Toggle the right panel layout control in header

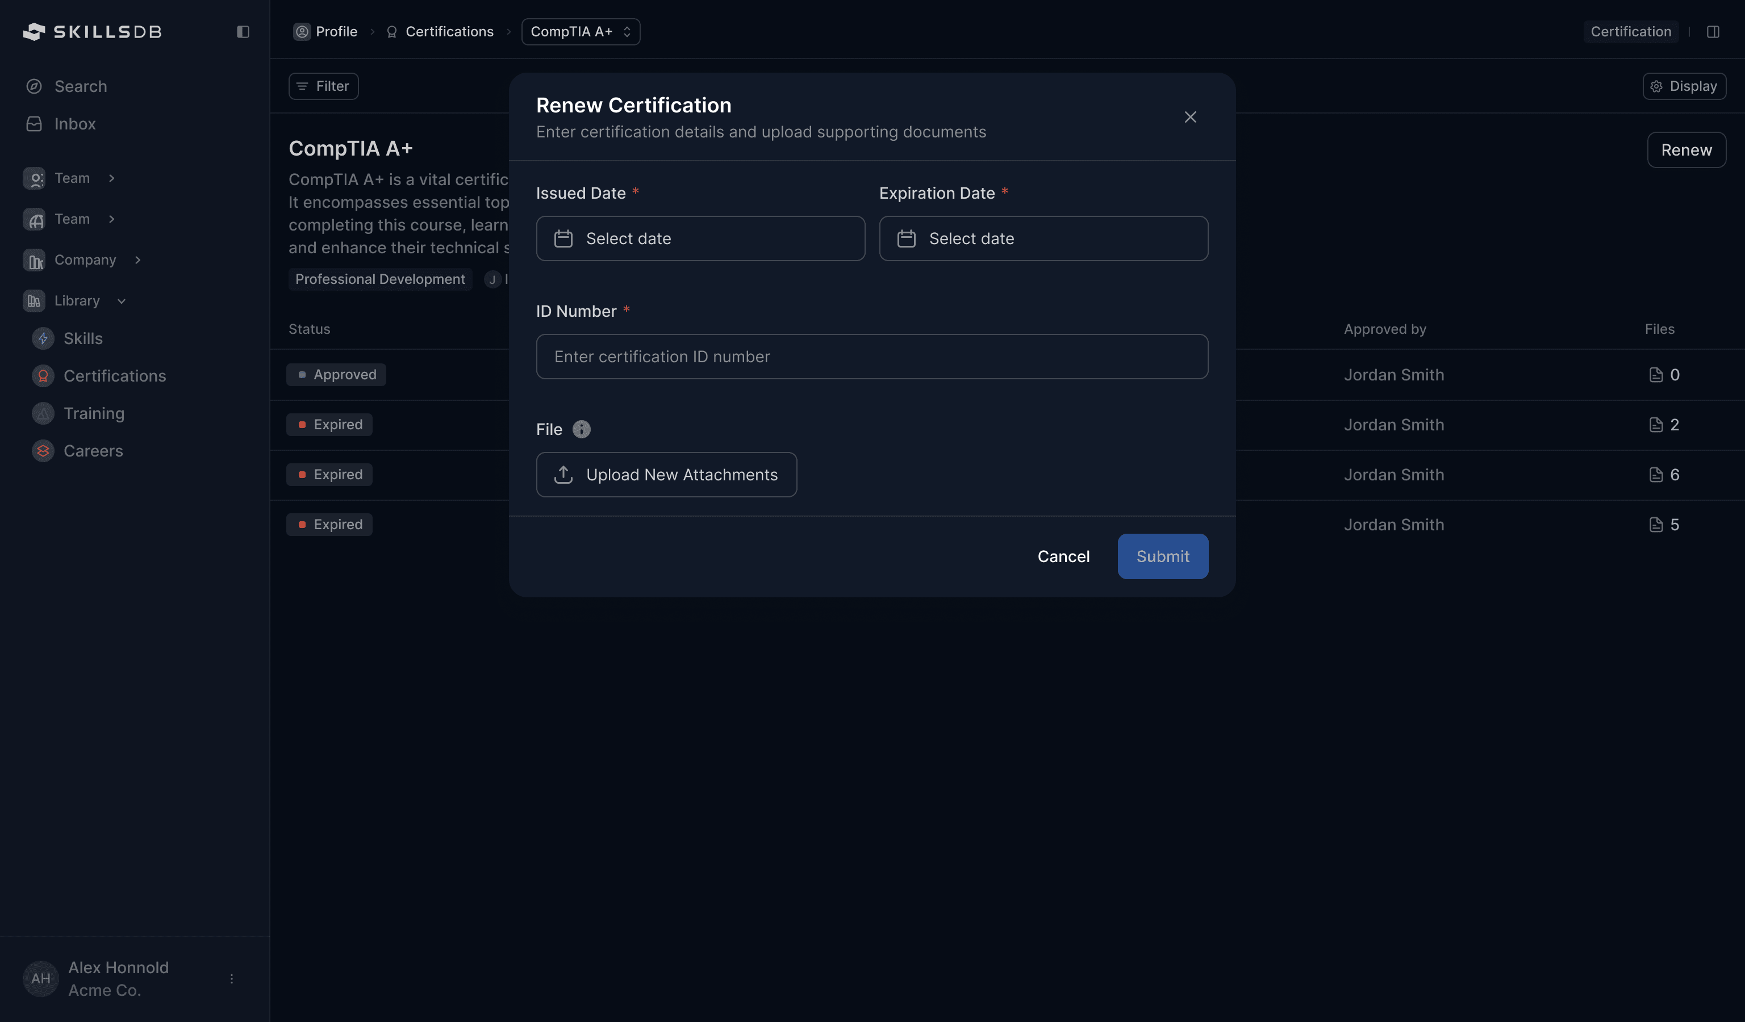tap(1714, 31)
